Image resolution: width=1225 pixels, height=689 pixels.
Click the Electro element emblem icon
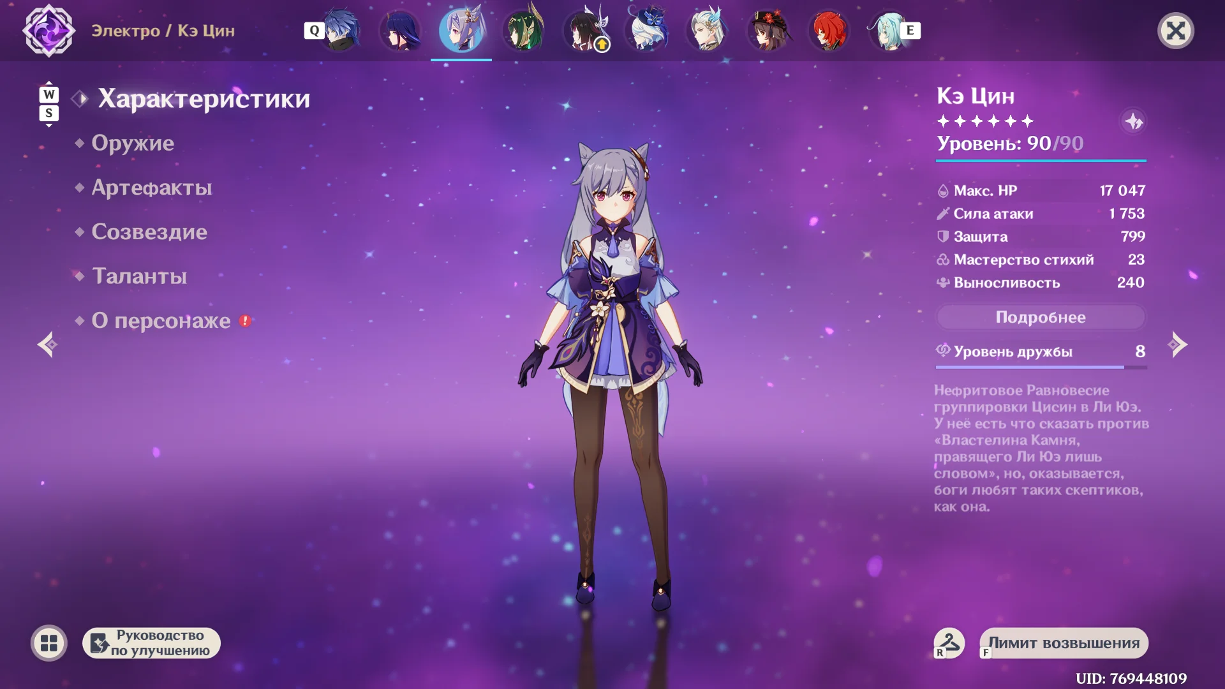click(x=49, y=31)
